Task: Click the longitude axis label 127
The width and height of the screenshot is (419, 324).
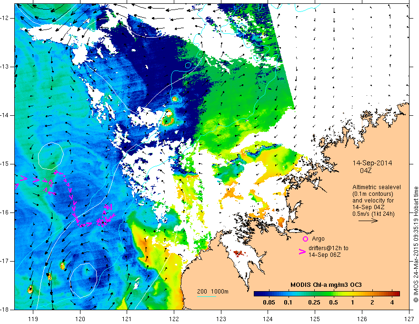Action: click(409, 319)
